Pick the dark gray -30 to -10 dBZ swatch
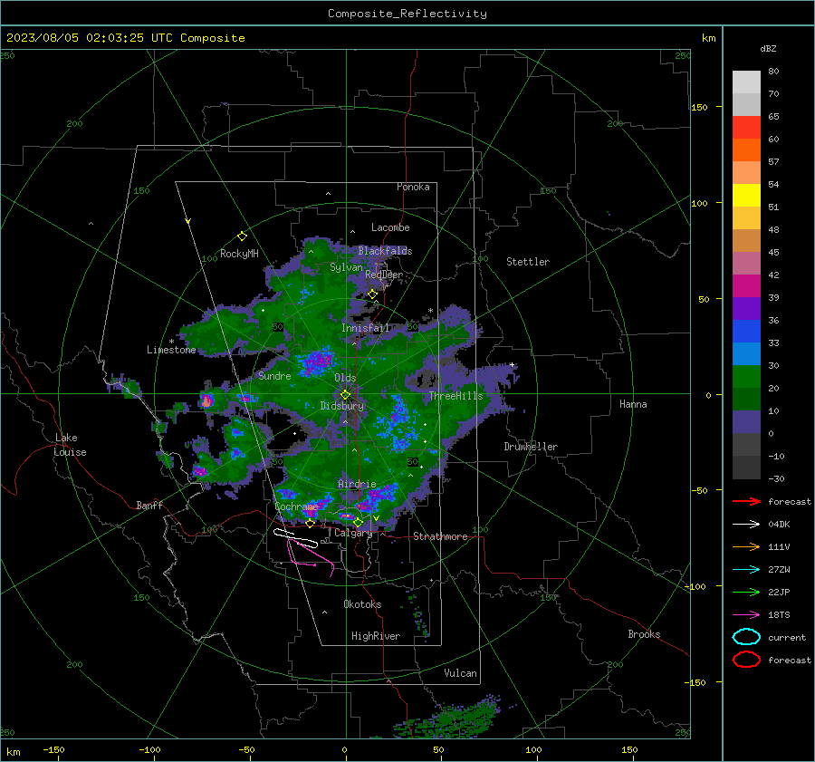Image resolution: width=815 pixels, height=762 pixels. tap(746, 468)
